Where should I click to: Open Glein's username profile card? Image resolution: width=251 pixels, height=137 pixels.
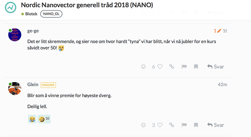(33, 84)
